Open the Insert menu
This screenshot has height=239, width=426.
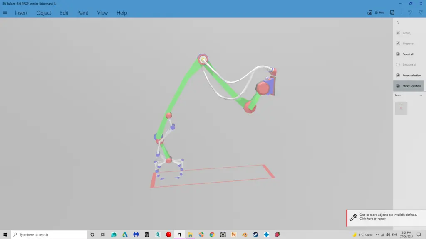21,12
